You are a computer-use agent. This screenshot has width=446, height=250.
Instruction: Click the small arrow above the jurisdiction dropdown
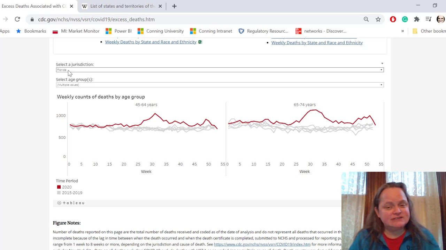coord(382,64)
